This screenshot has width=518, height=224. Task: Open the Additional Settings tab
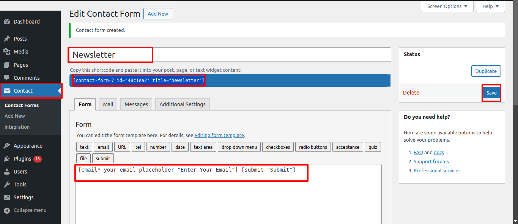point(182,104)
